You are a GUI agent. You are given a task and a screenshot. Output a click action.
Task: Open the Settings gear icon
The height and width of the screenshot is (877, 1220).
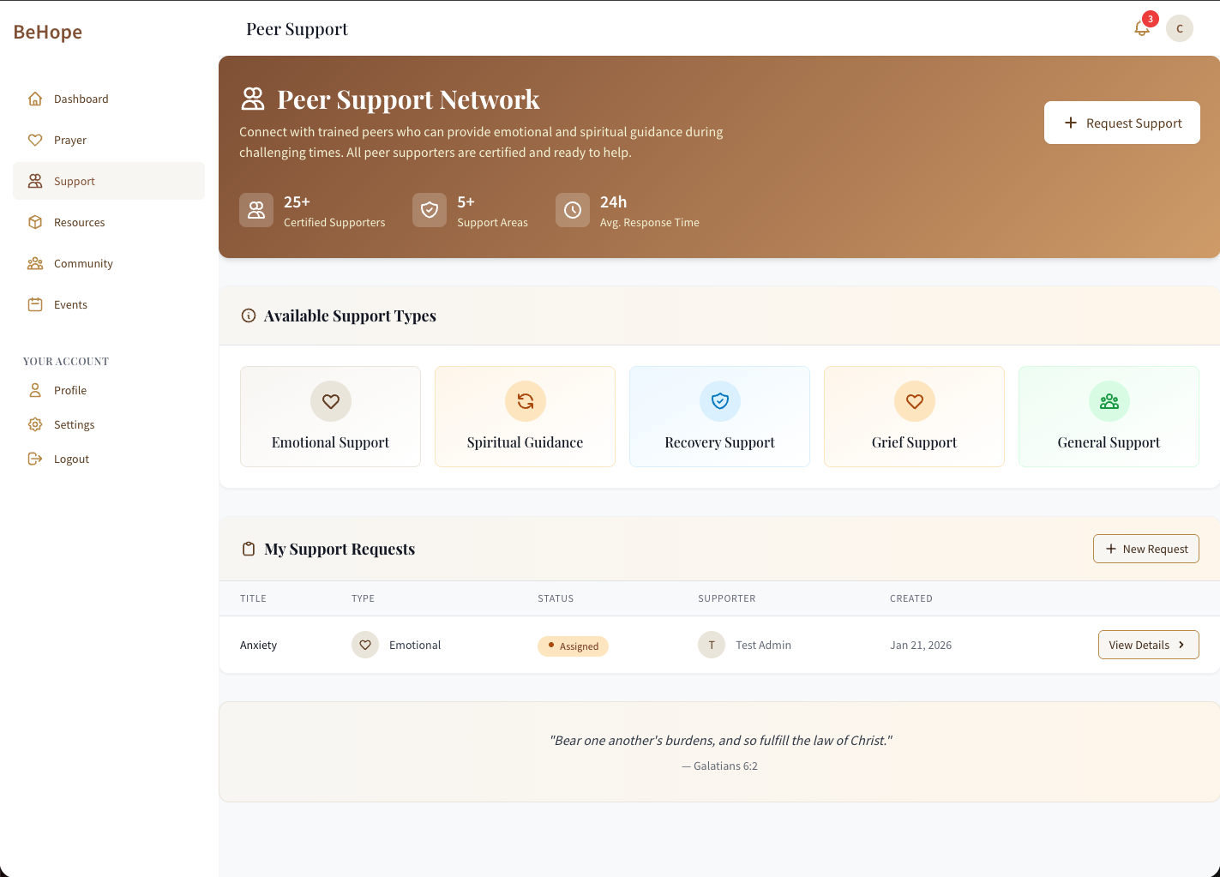35,424
